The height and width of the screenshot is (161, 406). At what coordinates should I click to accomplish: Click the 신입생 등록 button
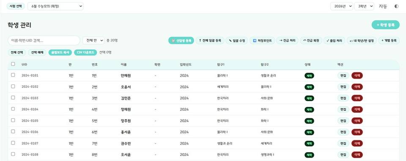click(181, 41)
